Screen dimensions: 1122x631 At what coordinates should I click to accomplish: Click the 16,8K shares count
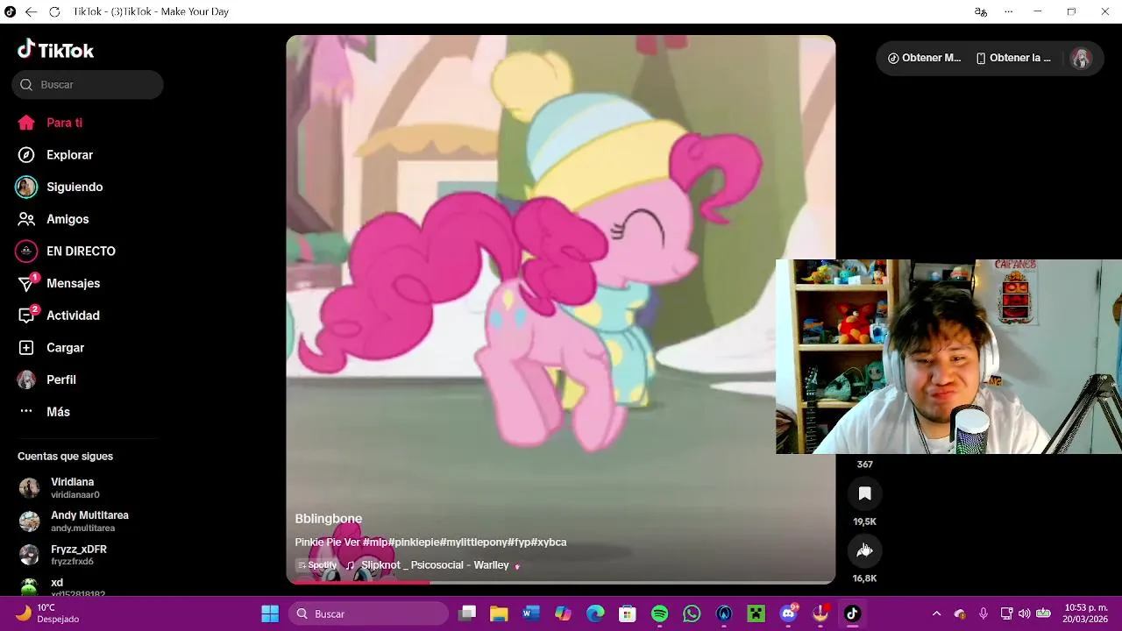coord(864,578)
